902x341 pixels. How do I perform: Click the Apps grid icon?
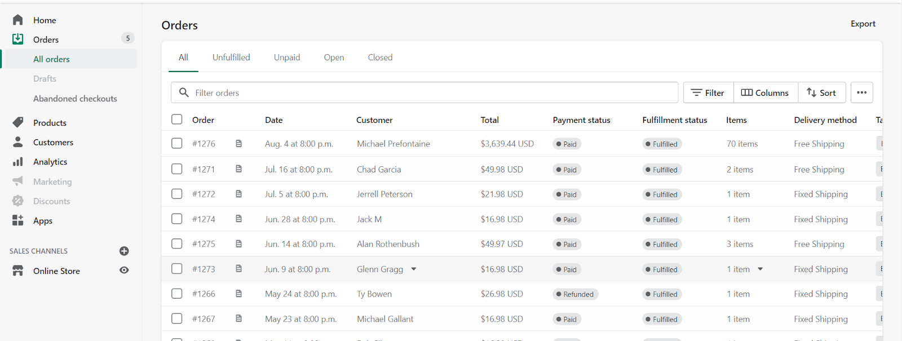[18, 220]
